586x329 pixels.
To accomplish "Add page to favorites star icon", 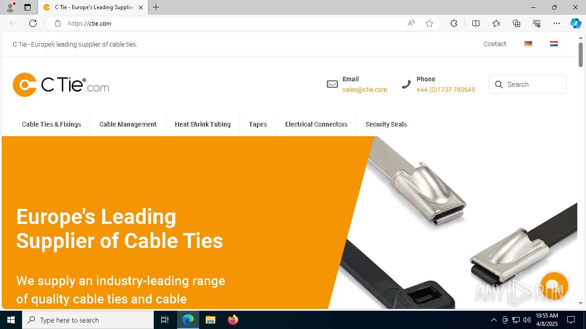I will 429,23.
